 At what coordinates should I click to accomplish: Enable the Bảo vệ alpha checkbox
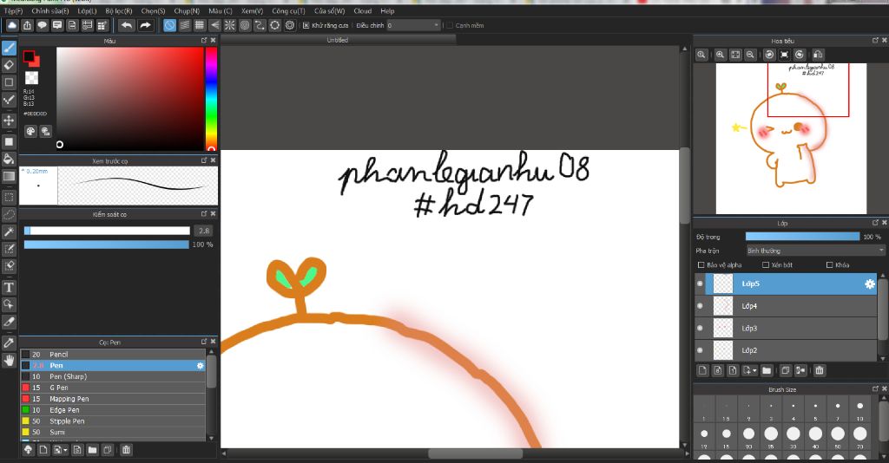pos(701,265)
